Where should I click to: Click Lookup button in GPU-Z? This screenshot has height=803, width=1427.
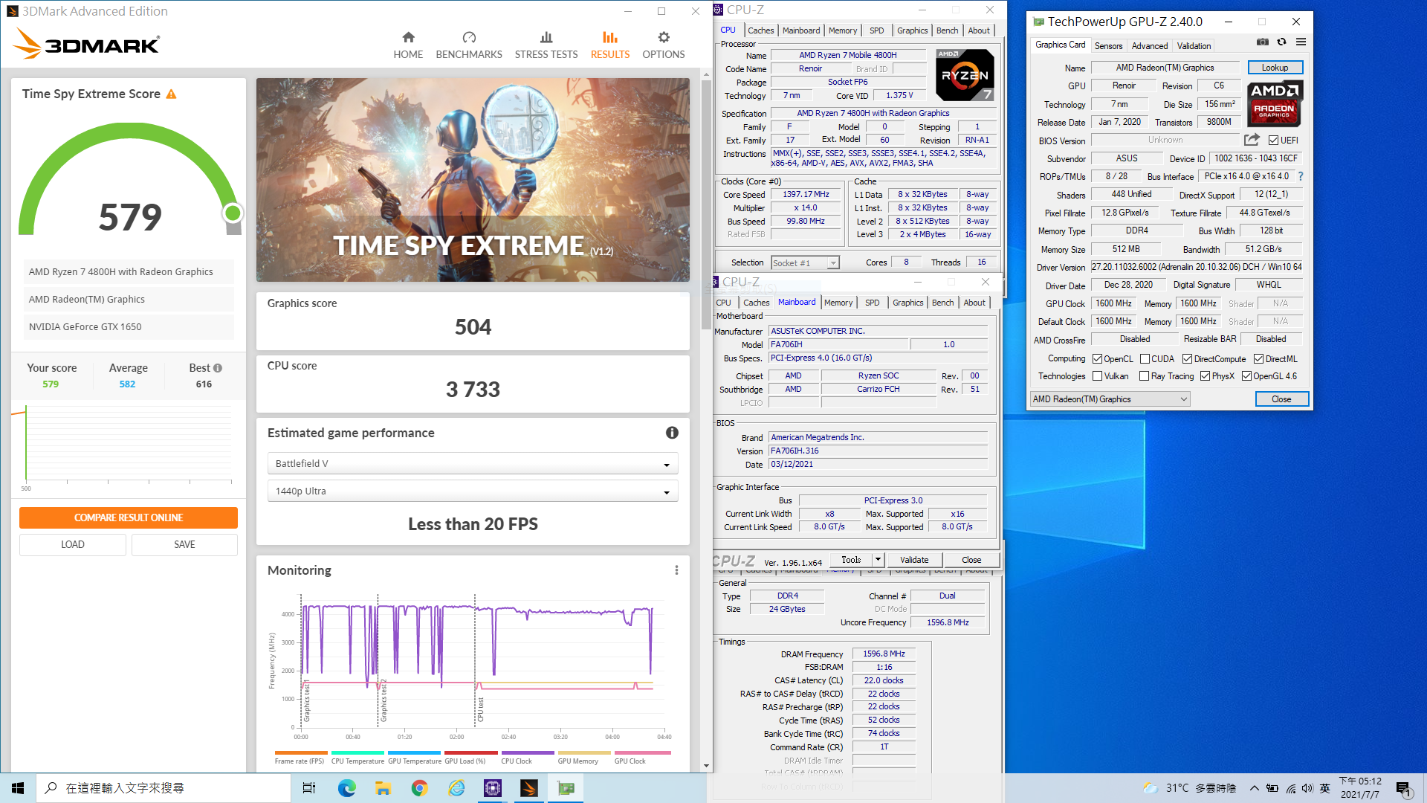coord(1275,68)
